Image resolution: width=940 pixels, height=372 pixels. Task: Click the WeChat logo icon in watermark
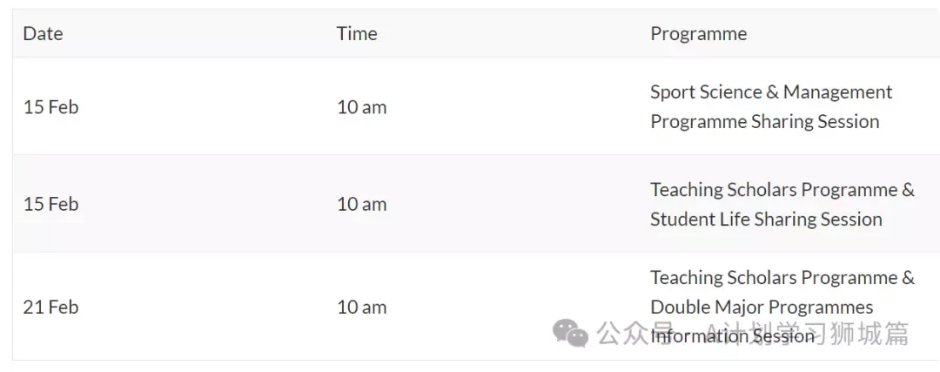(x=570, y=333)
